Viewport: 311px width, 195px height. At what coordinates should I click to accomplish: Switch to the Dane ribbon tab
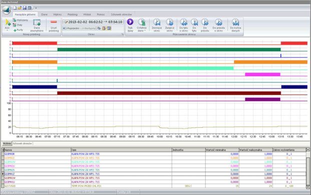[44, 15]
